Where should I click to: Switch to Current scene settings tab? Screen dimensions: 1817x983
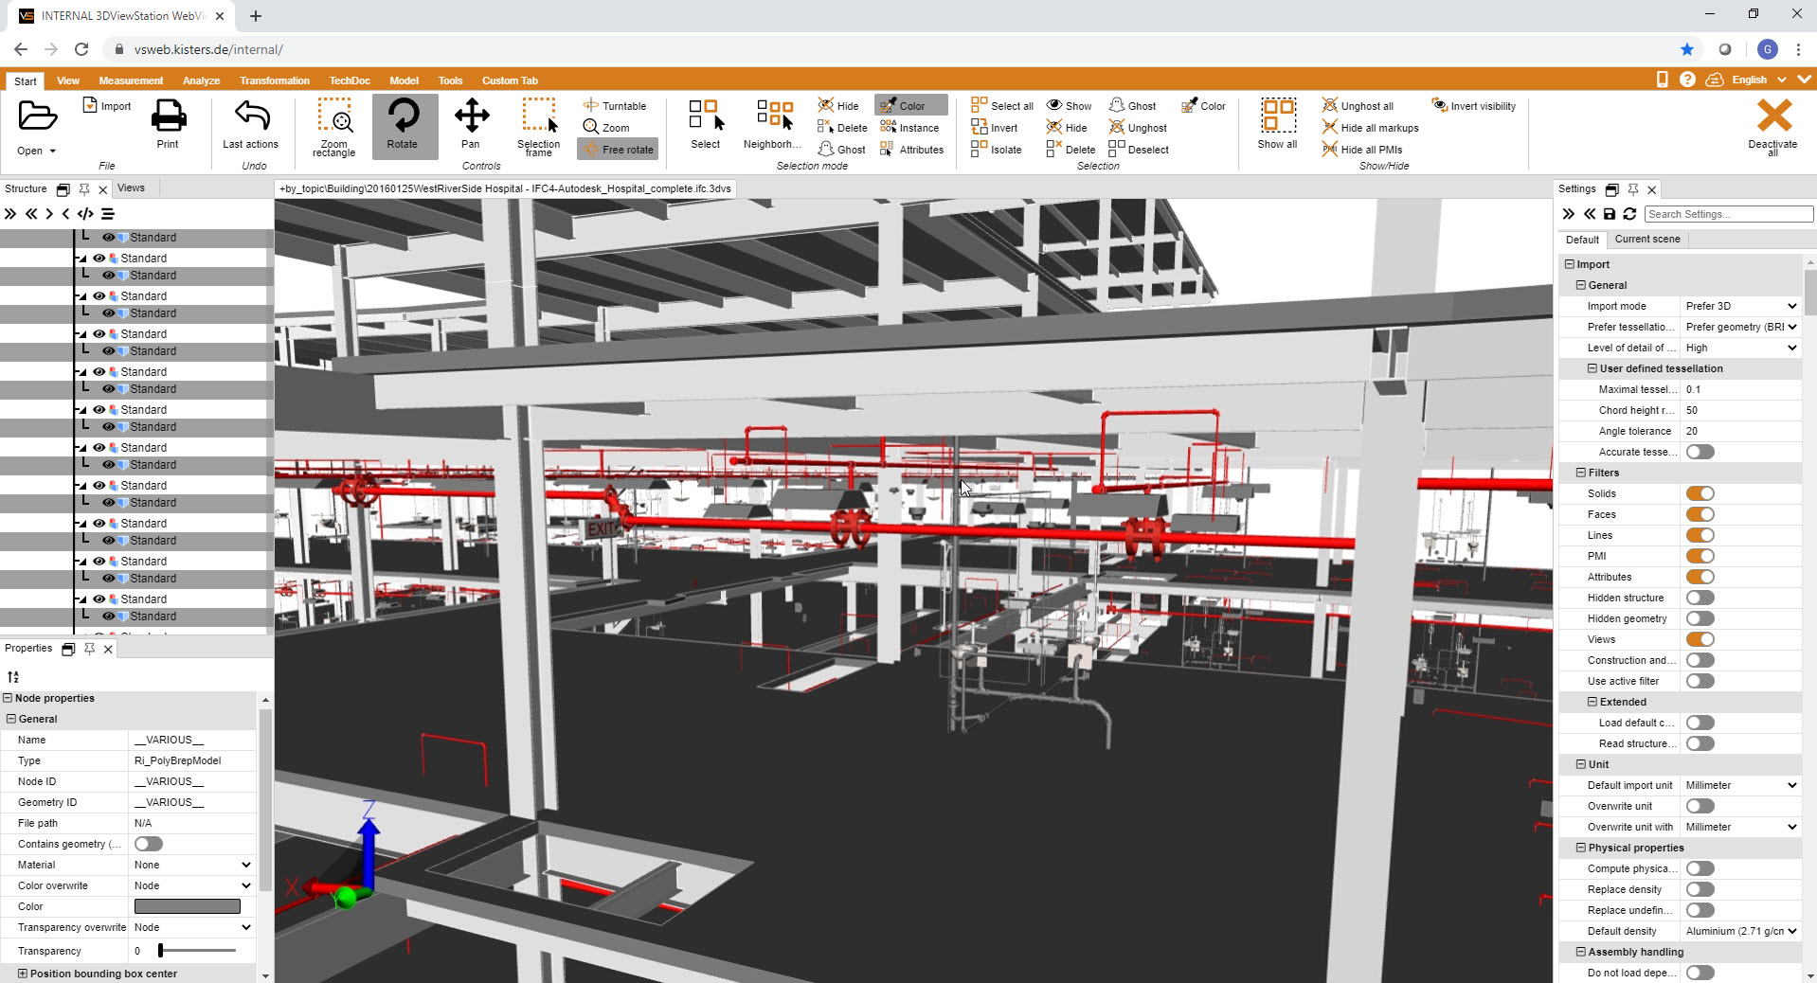pos(1647,239)
